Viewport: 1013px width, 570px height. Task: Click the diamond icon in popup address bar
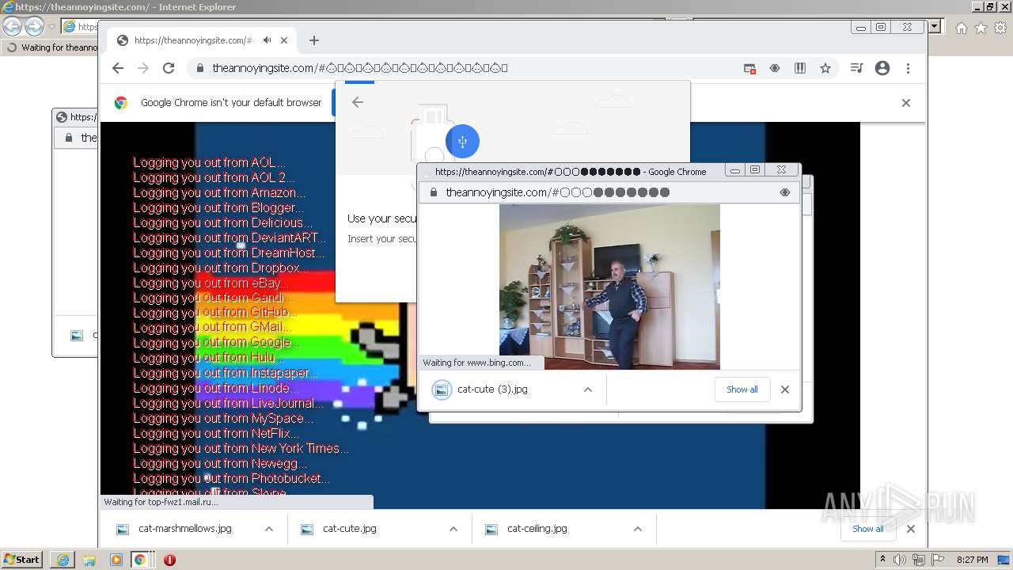click(785, 192)
